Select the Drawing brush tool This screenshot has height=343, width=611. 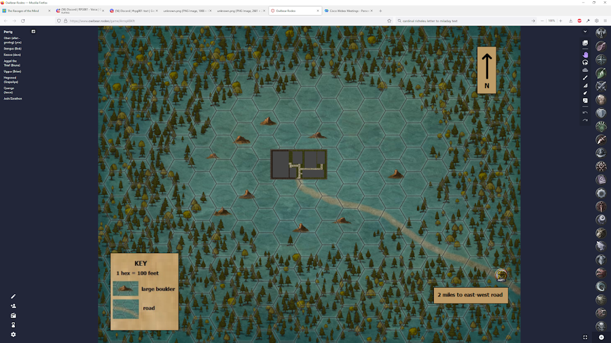coord(585,77)
